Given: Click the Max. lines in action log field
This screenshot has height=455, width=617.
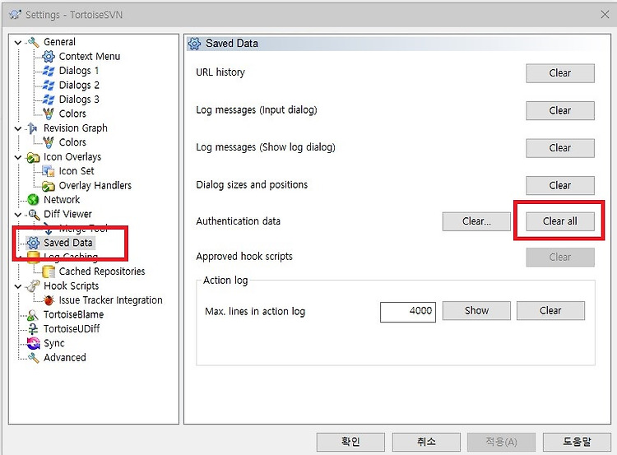Looking at the screenshot, I should coord(408,312).
